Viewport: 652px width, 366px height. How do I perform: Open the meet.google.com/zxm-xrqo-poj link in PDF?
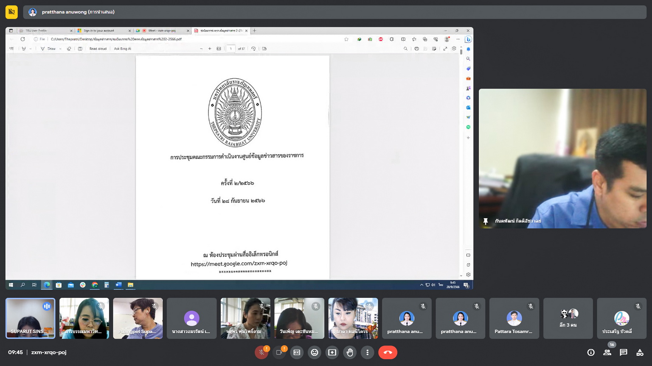pos(239,263)
